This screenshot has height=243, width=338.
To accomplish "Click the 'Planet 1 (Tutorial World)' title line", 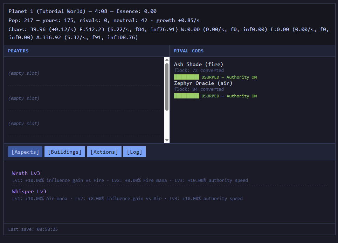I will point(83,11).
